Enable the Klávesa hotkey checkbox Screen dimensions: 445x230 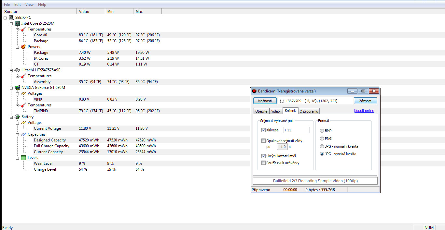263,130
